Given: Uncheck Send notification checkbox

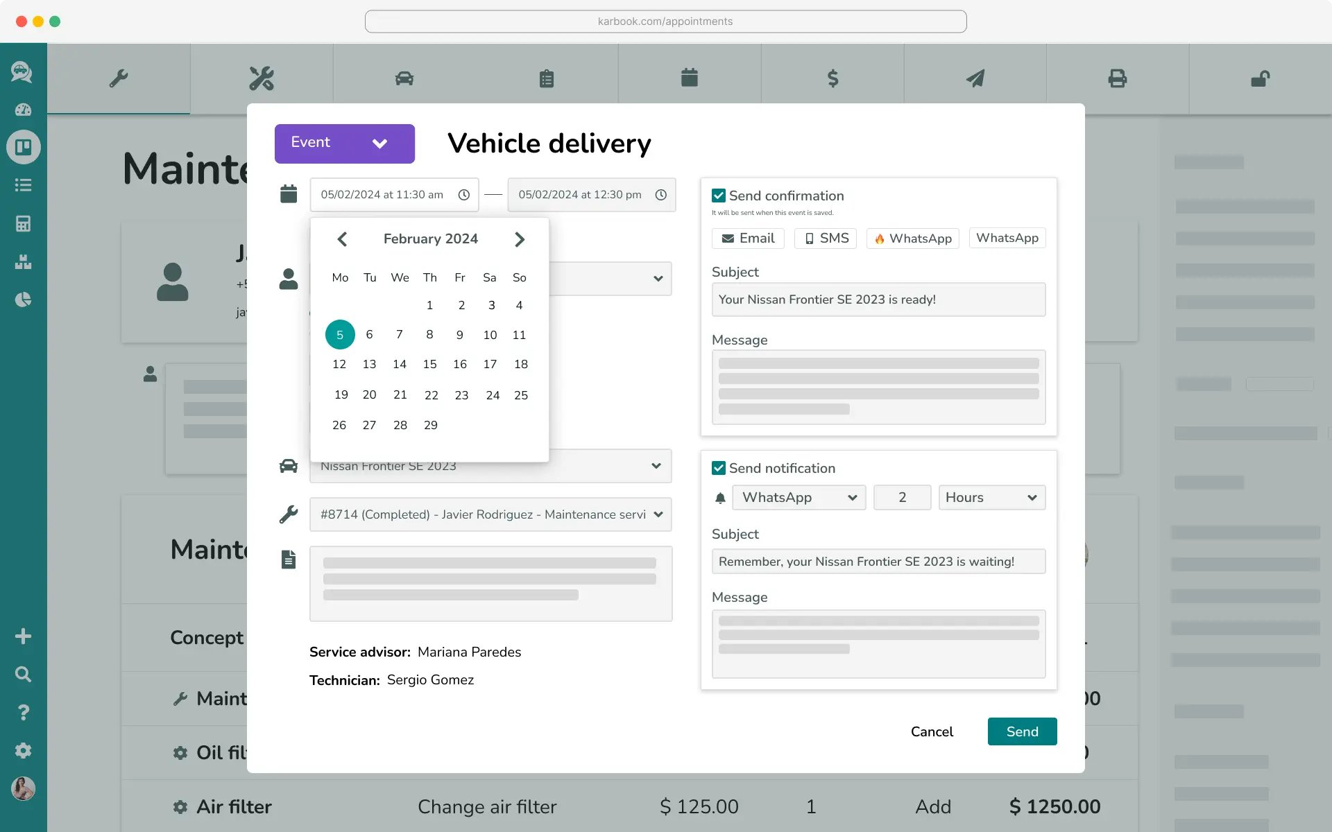Looking at the screenshot, I should [719, 468].
